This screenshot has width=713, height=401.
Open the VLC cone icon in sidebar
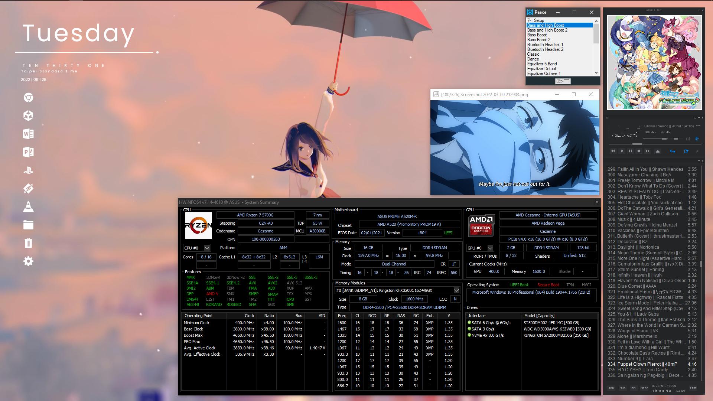(x=28, y=207)
